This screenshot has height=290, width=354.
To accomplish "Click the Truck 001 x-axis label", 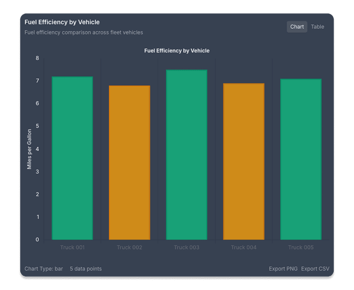I will pyautogui.click(x=72, y=247).
